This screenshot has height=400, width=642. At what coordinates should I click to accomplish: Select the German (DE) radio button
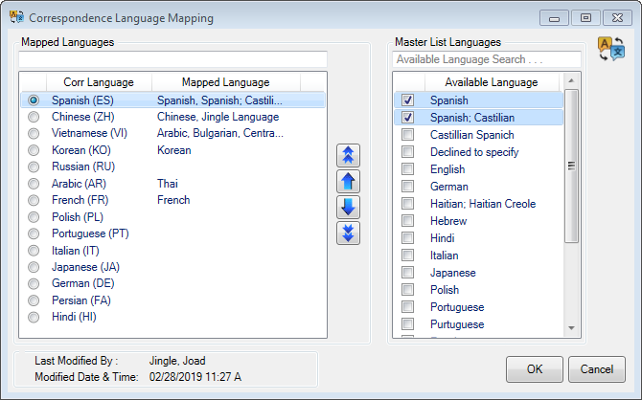(34, 283)
